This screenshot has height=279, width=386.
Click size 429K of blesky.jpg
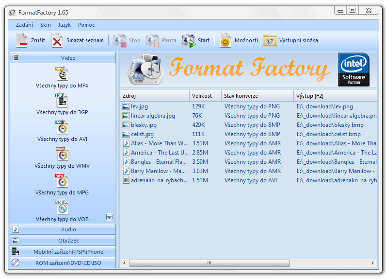point(198,125)
